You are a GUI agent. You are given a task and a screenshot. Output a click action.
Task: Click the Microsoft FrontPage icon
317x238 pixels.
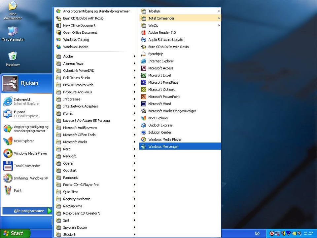coord(144,82)
